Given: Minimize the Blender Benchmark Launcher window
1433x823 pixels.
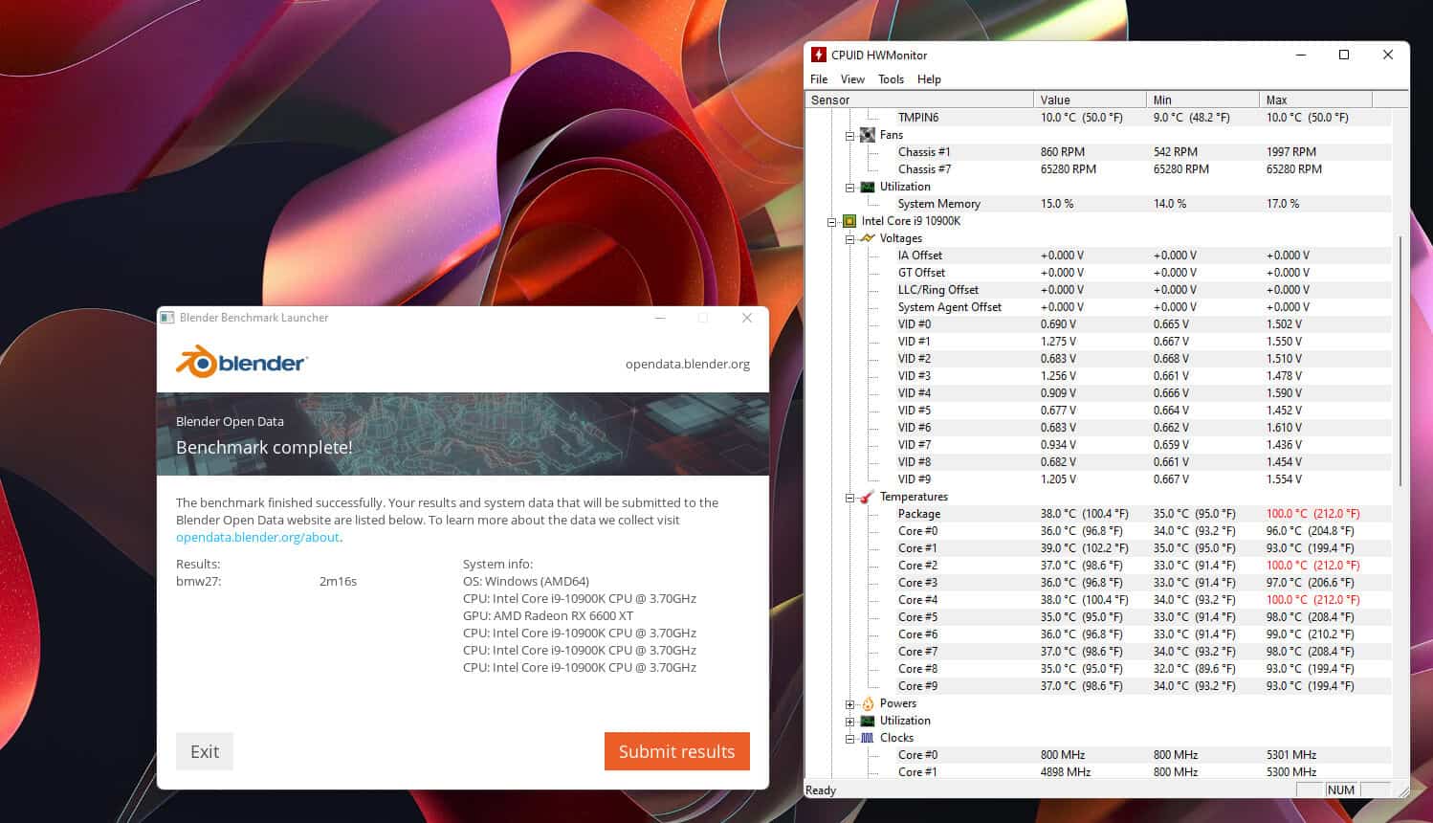Looking at the screenshot, I should [660, 318].
